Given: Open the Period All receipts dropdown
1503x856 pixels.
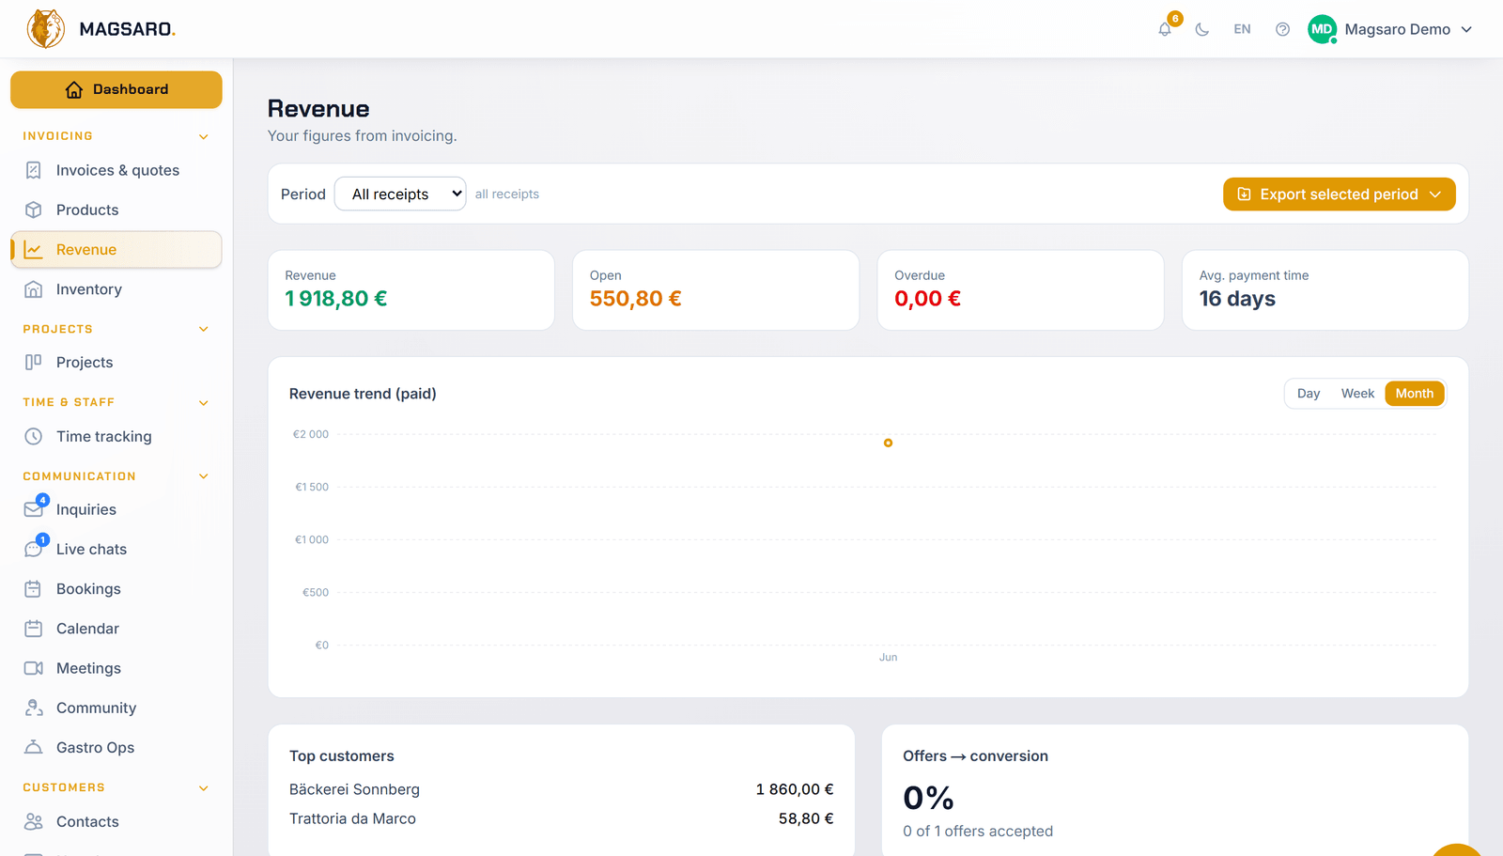Looking at the screenshot, I should click(x=400, y=195).
